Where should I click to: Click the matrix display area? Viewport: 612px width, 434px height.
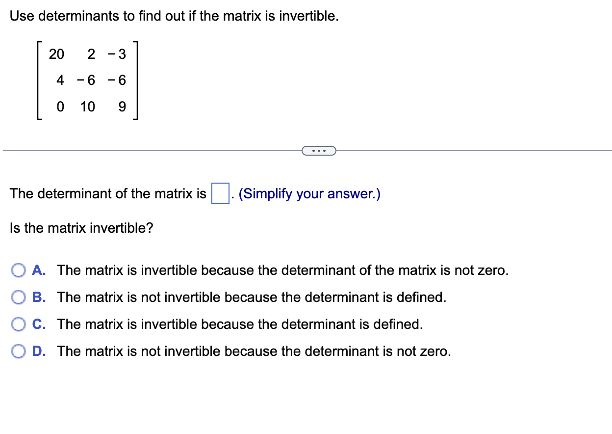click(86, 81)
